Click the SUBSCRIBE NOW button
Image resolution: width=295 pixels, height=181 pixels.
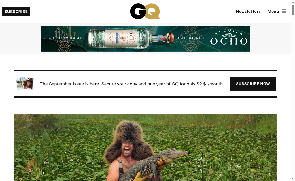(x=253, y=84)
